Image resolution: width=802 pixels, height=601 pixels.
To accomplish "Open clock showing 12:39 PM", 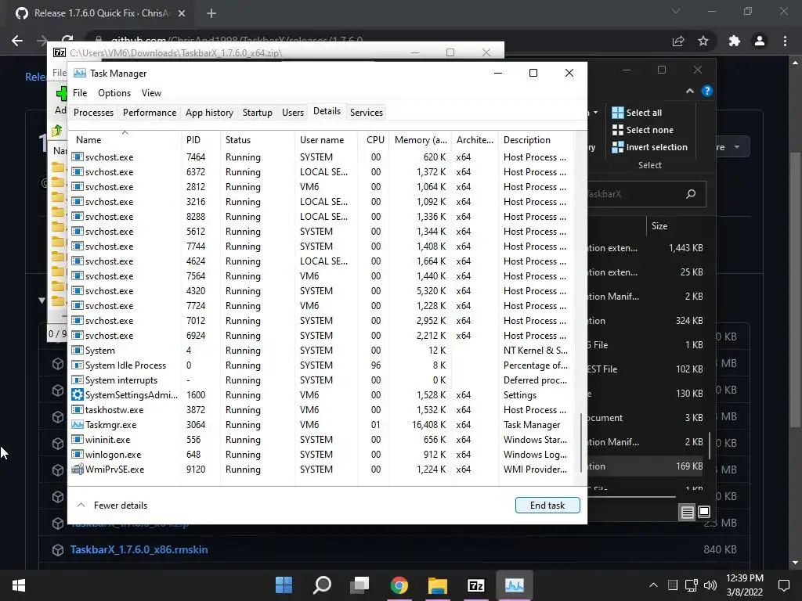I will coord(744,585).
